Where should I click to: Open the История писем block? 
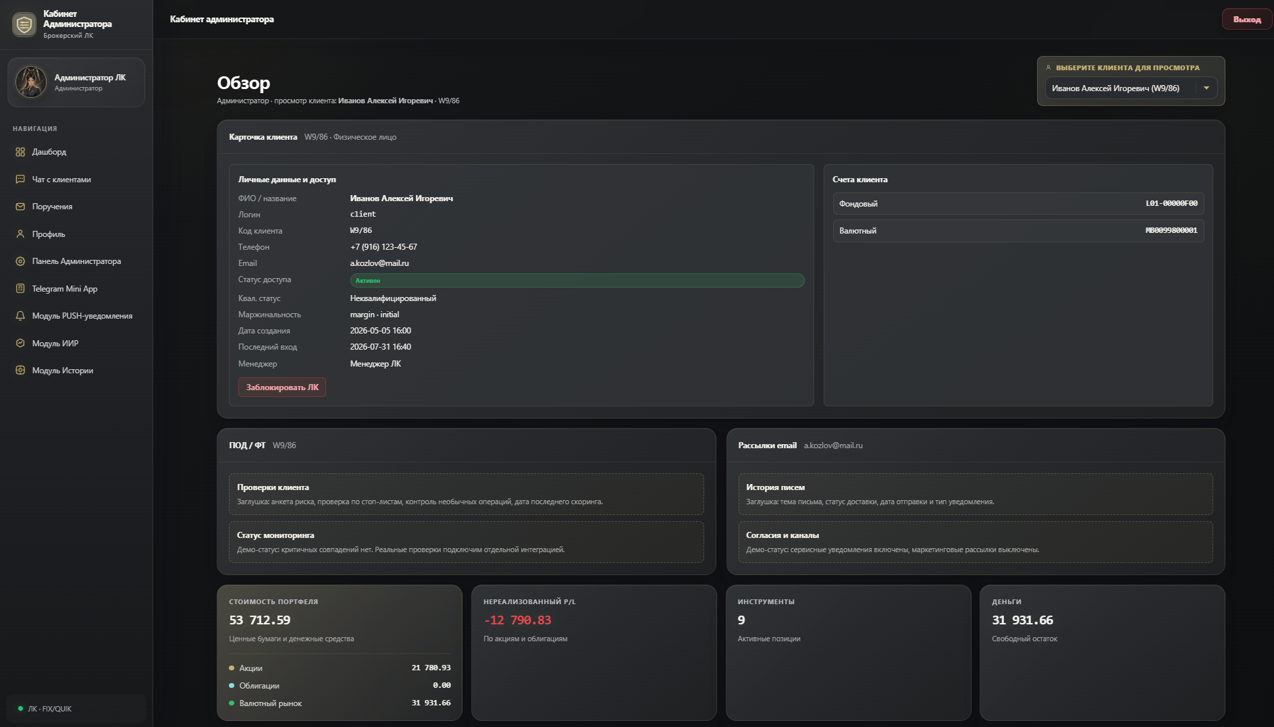click(975, 494)
